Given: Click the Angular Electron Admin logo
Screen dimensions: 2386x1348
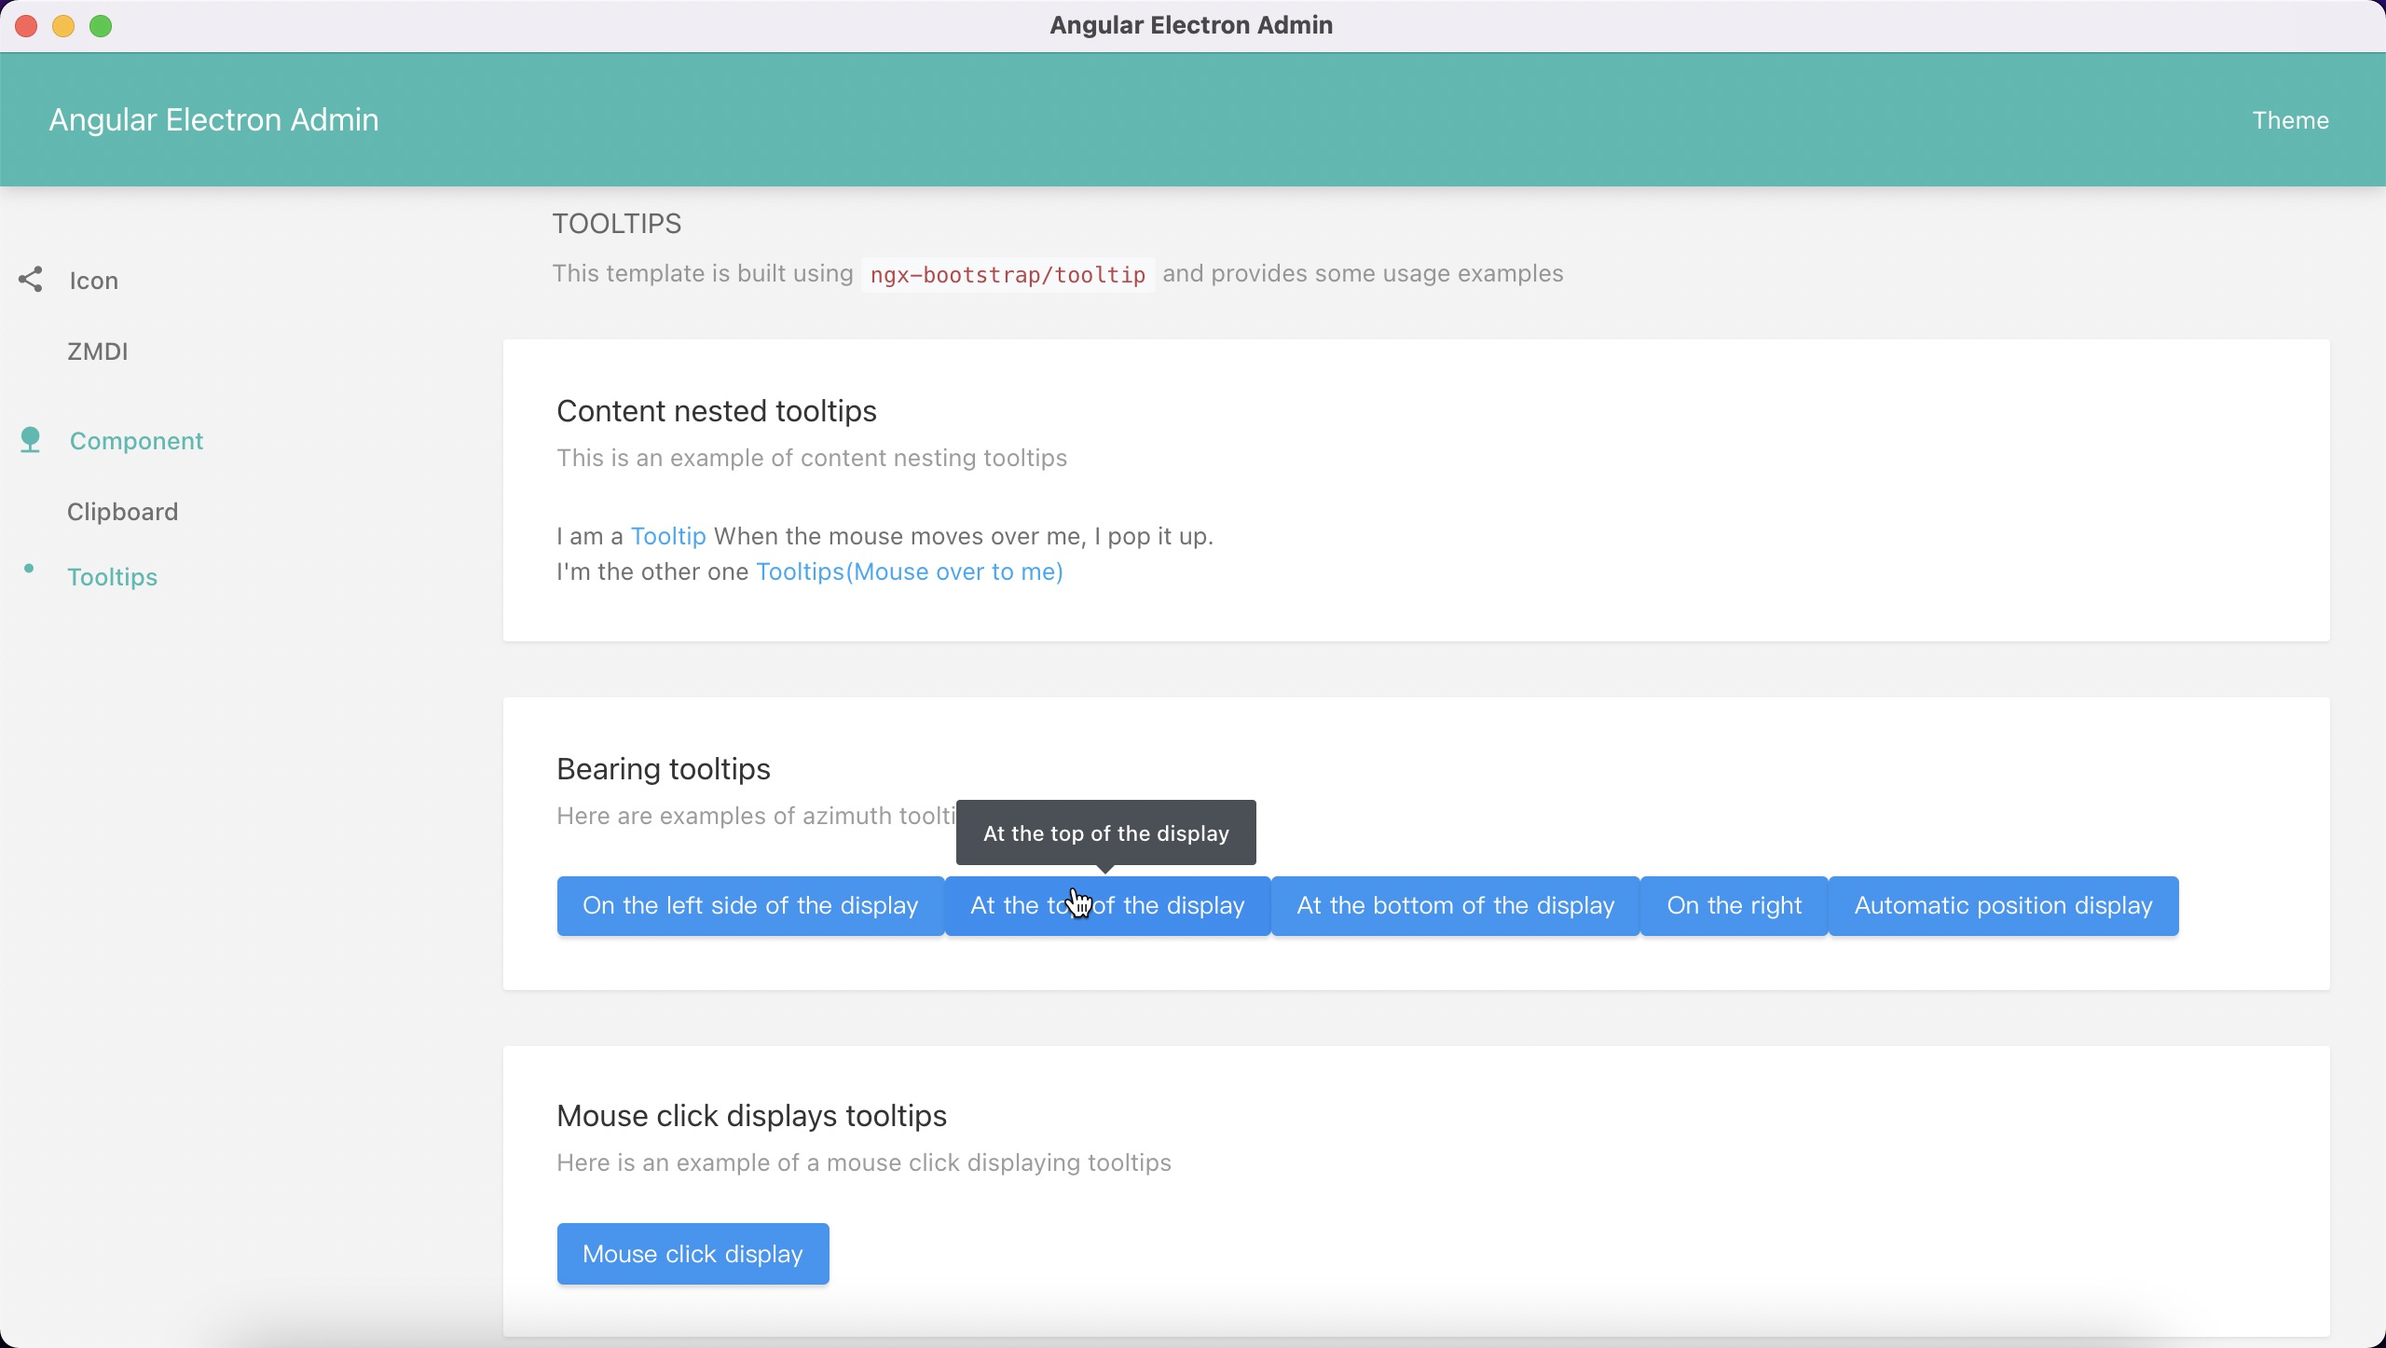Looking at the screenshot, I should click(x=214, y=119).
